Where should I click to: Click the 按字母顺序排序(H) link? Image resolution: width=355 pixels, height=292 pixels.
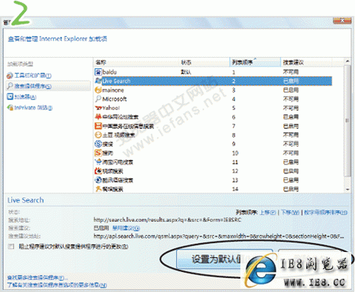[325, 212]
